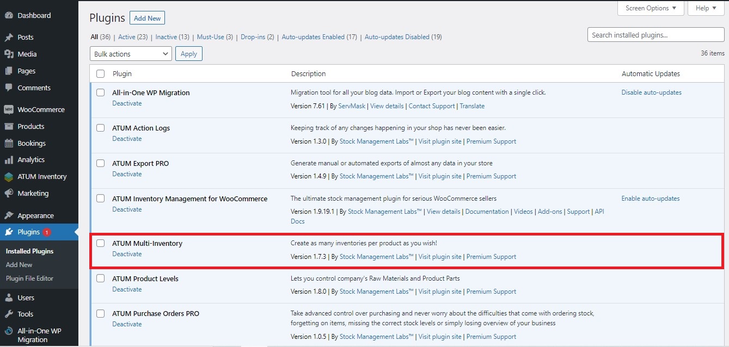Sort by the Plugin column header
Image resolution: width=729 pixels, height=347 pixels.
click(x=122, y=73)
